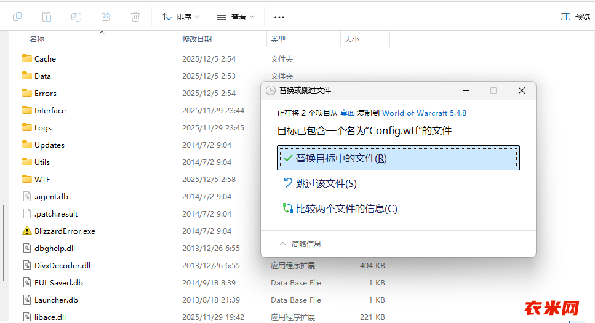Select the BlizzardError.exe warning icon

coord(26,231)
